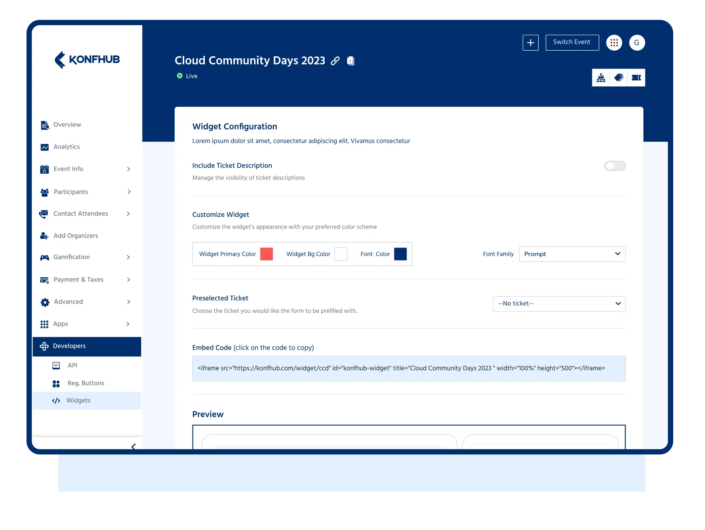Open the --No ticket-- preselected dropdown
This screenshot has width=705, height=530.
pyautogui.click(x=559, y=304)
